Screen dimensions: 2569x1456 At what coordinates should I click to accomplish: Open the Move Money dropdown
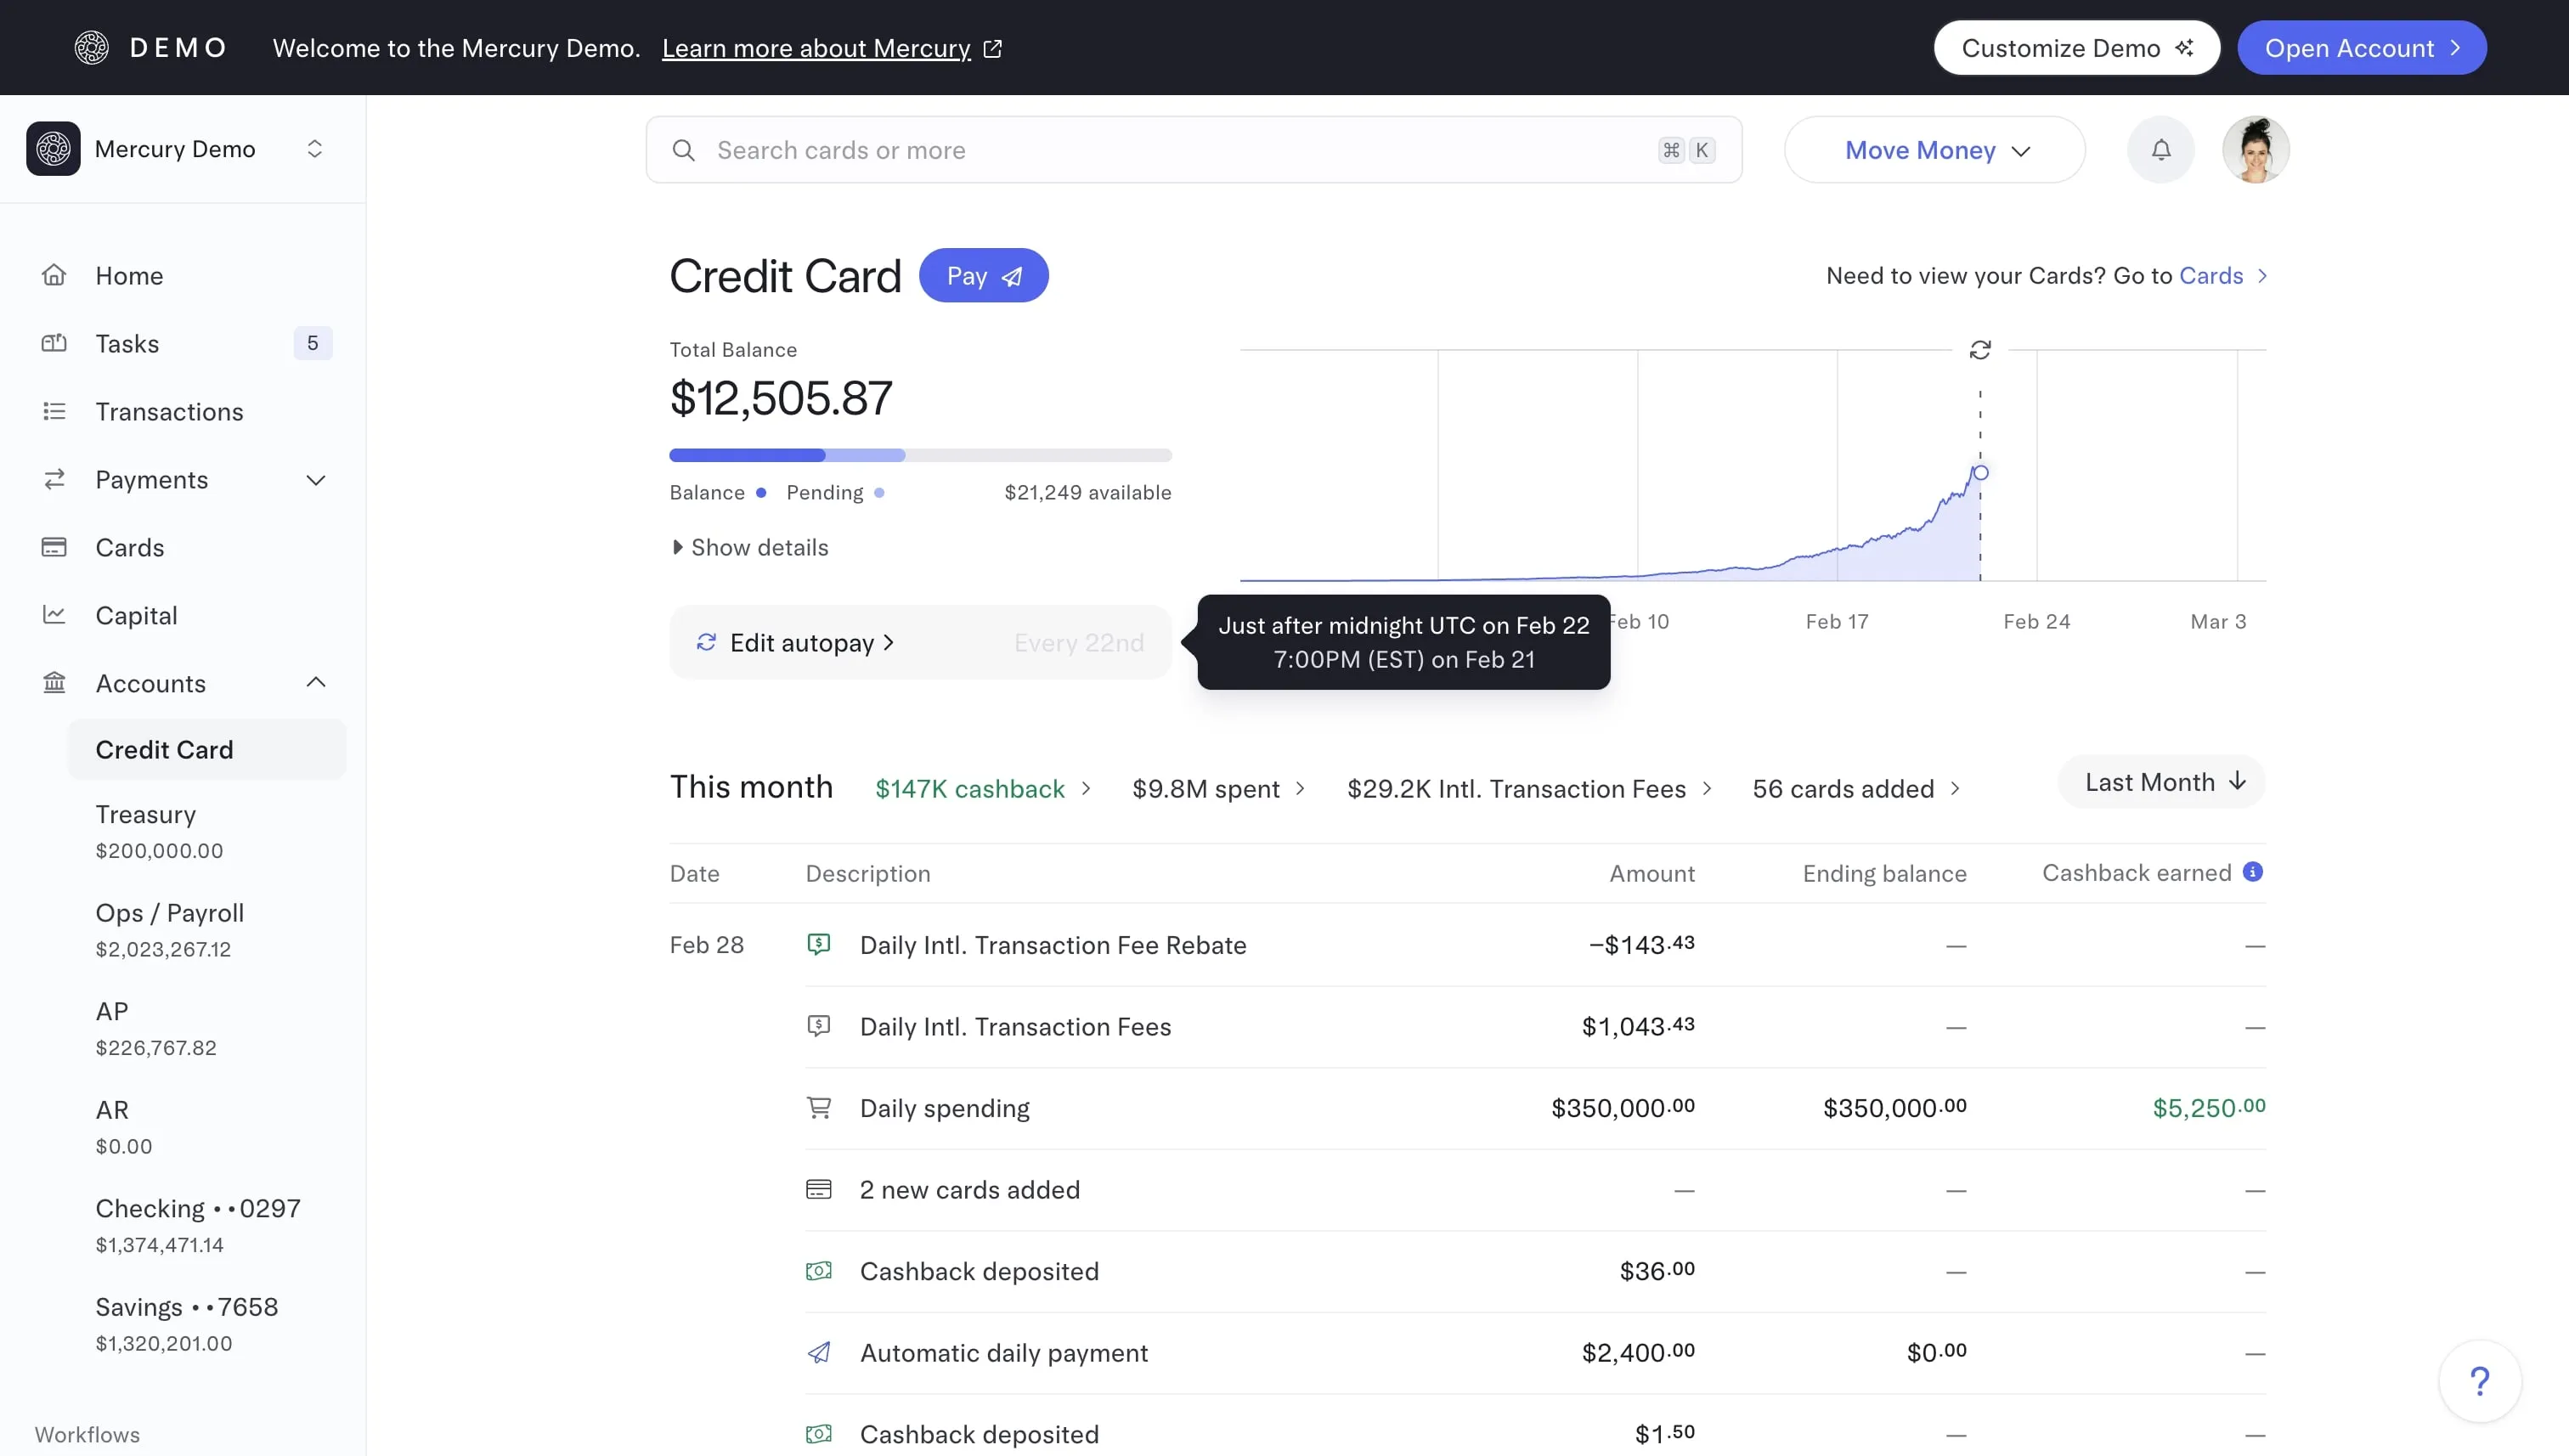1935,150
